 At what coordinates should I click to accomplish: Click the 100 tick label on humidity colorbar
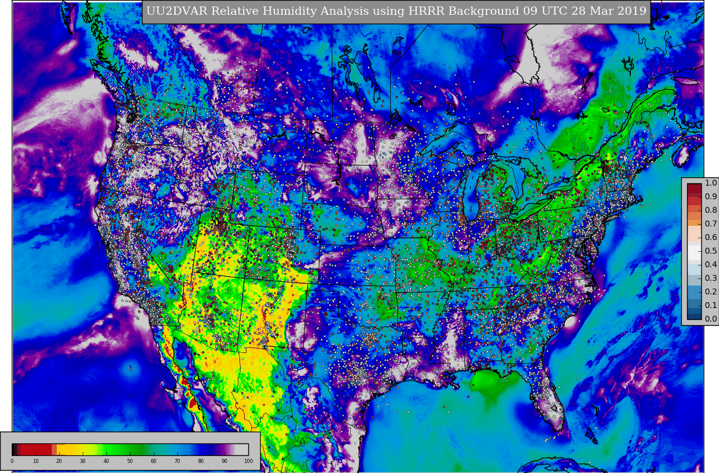(x=248, y=461)
